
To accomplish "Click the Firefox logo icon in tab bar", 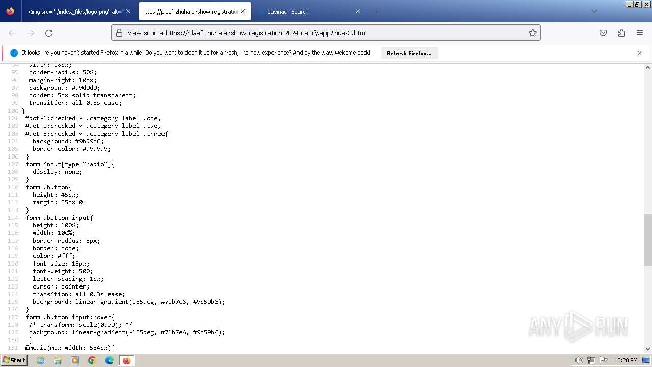I will pyautogui.click(x=10, y=11).
